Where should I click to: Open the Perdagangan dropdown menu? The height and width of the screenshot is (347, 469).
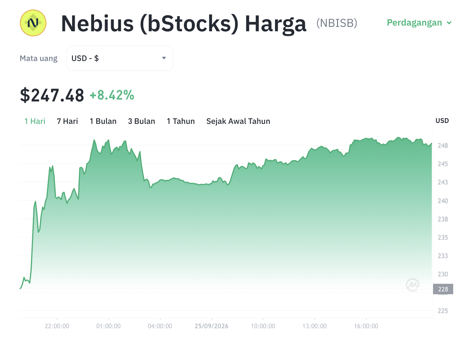click(419, 23)
